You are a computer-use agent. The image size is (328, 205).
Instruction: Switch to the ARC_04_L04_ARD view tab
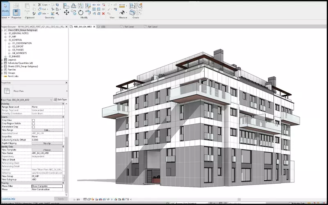83,27
